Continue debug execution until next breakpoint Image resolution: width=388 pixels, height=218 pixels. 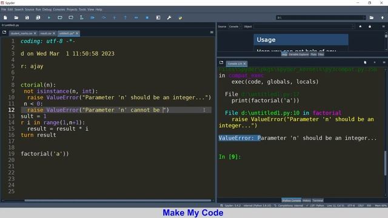tap(136, 18)
